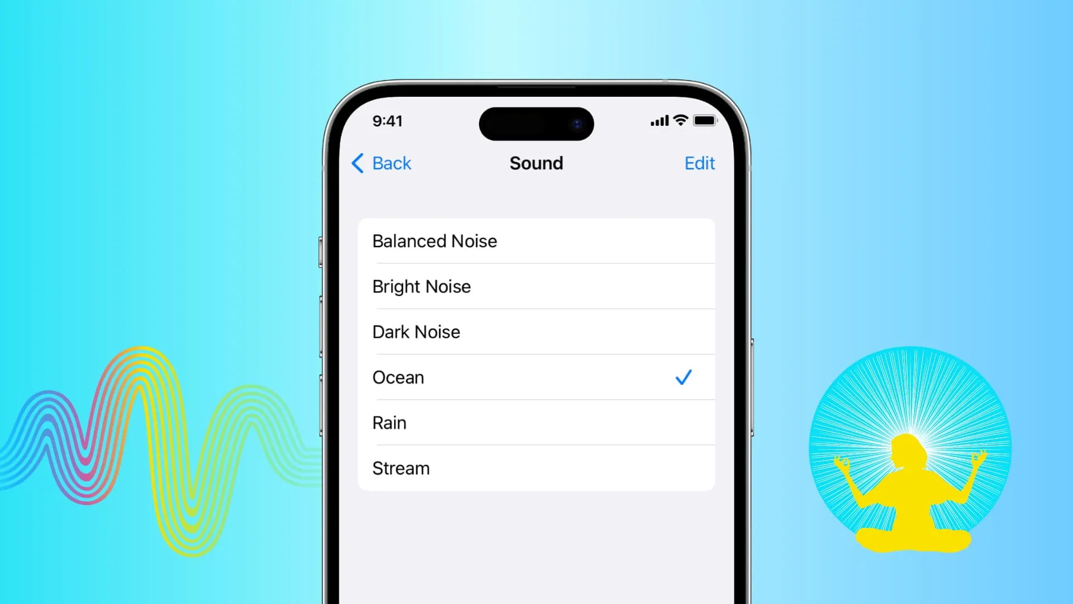Screen dimensions: 1073x604
Task: Tap the sound wave graphic icon
Action: pos(148,428)
